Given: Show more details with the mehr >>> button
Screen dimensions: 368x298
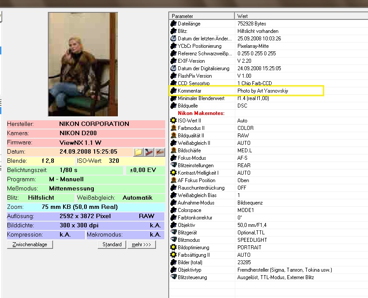Looking at the screenshot, I should tap(142, 244).
